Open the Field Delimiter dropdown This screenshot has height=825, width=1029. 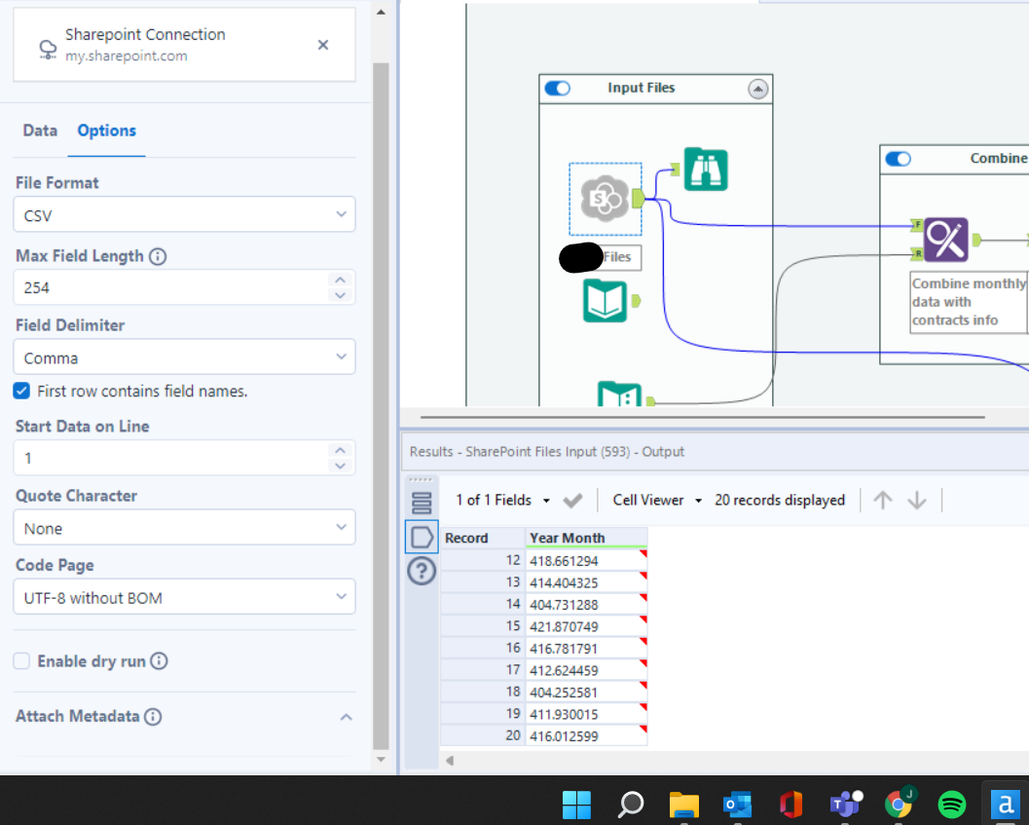184,357
